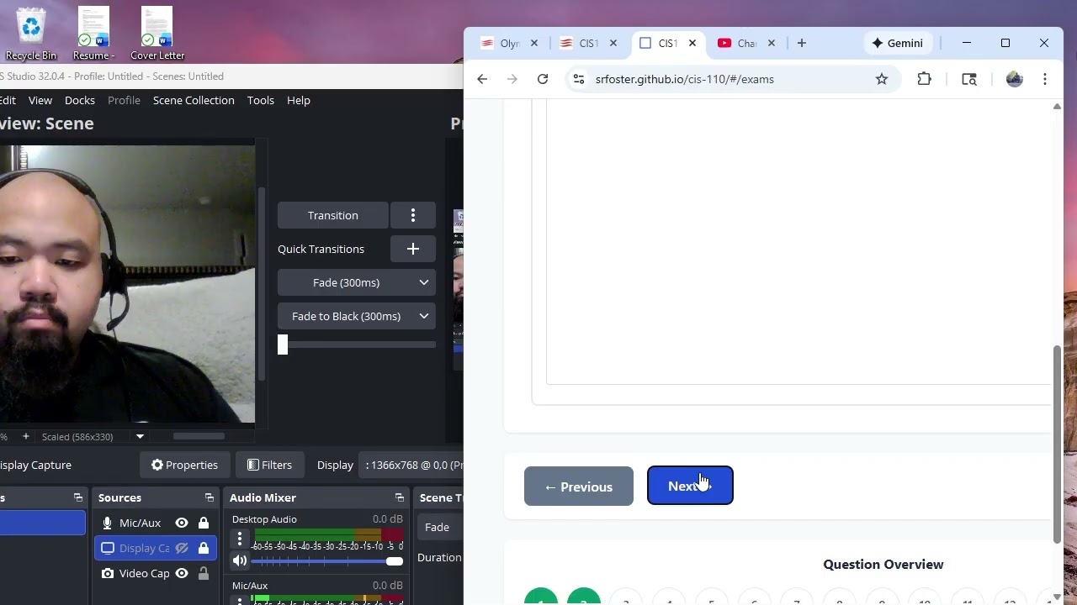Bookmark this page with the star icon
The height and width of the screenshot is (605, 1077).
[882, 79]
